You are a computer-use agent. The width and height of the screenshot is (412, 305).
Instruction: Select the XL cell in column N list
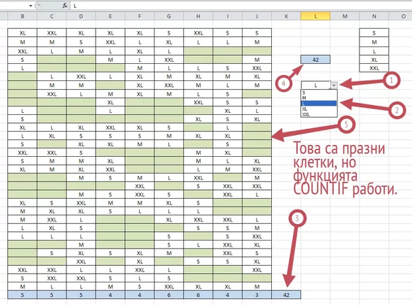[x=374, y=60]
